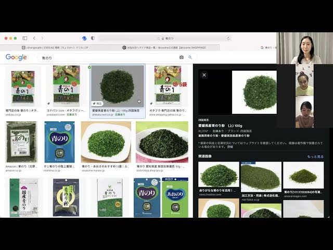Open the 愛知県産 todorokiya bowl image

(162, 142)
